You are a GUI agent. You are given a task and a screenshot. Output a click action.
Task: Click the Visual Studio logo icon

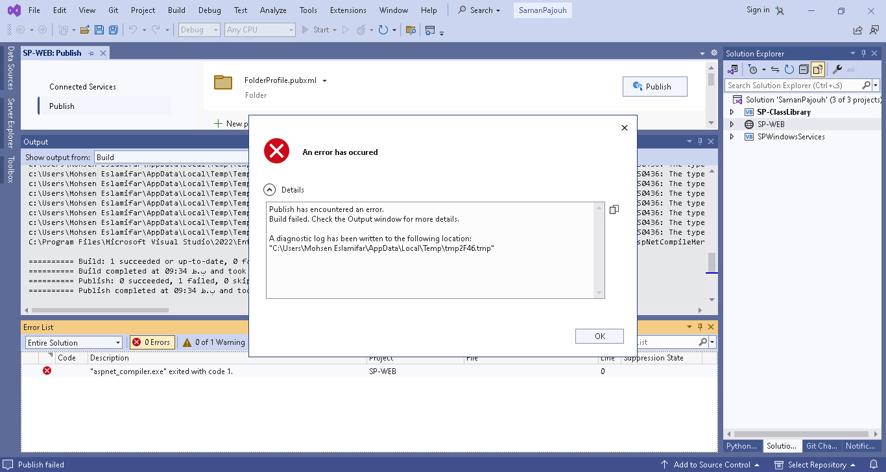click(14, 10)
